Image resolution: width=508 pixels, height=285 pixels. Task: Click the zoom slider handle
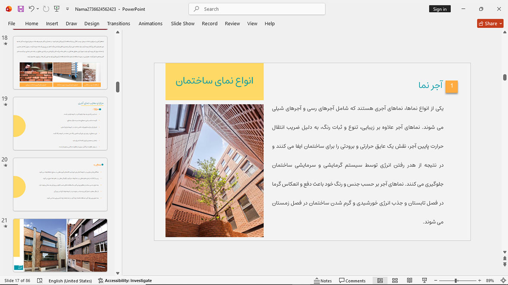(456, 280)
